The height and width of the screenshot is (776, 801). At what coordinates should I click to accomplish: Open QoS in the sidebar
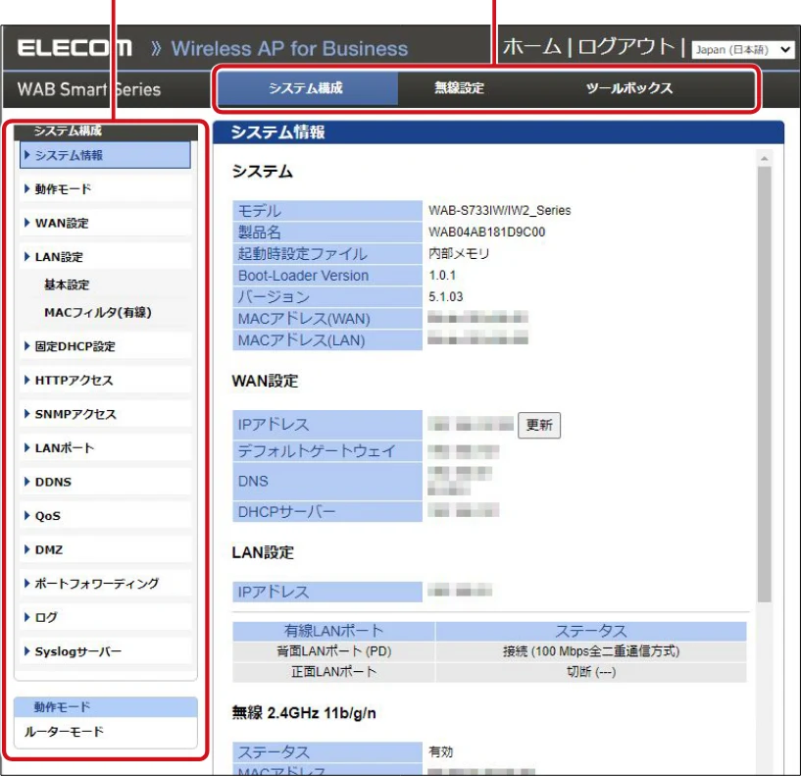pyautogui.click(x=105, y=515)
